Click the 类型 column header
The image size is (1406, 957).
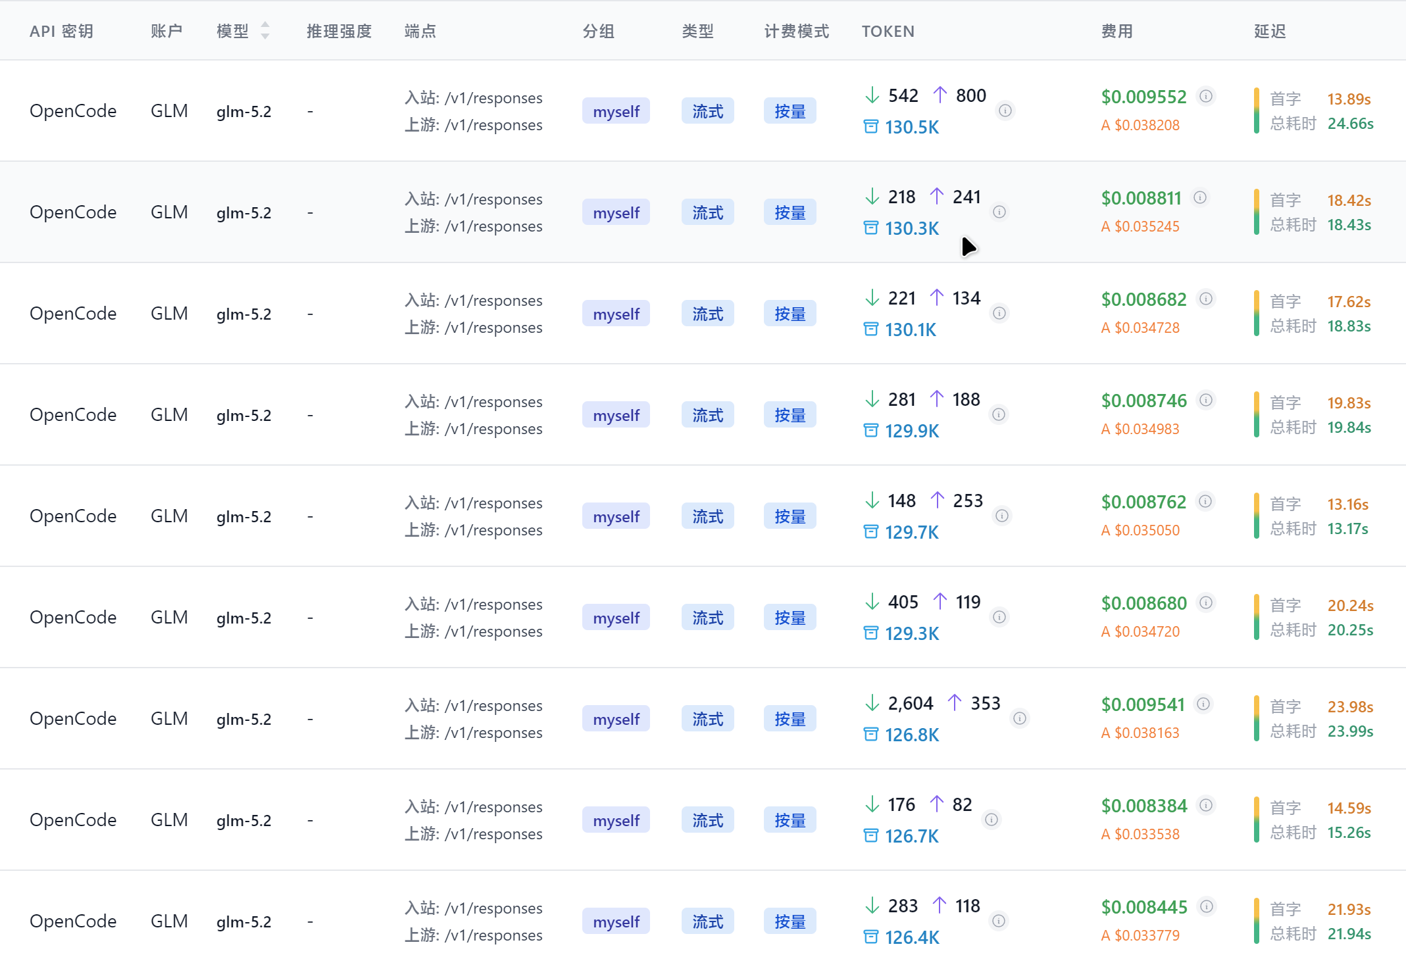[697, 31]
